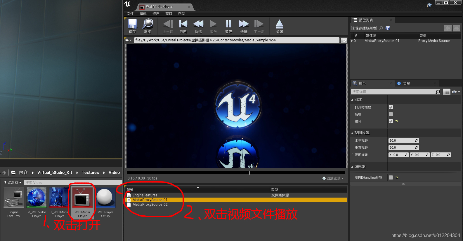Screen dimensions: 463x241
Task: Click the media file URL field
Action: pos(237,40)
